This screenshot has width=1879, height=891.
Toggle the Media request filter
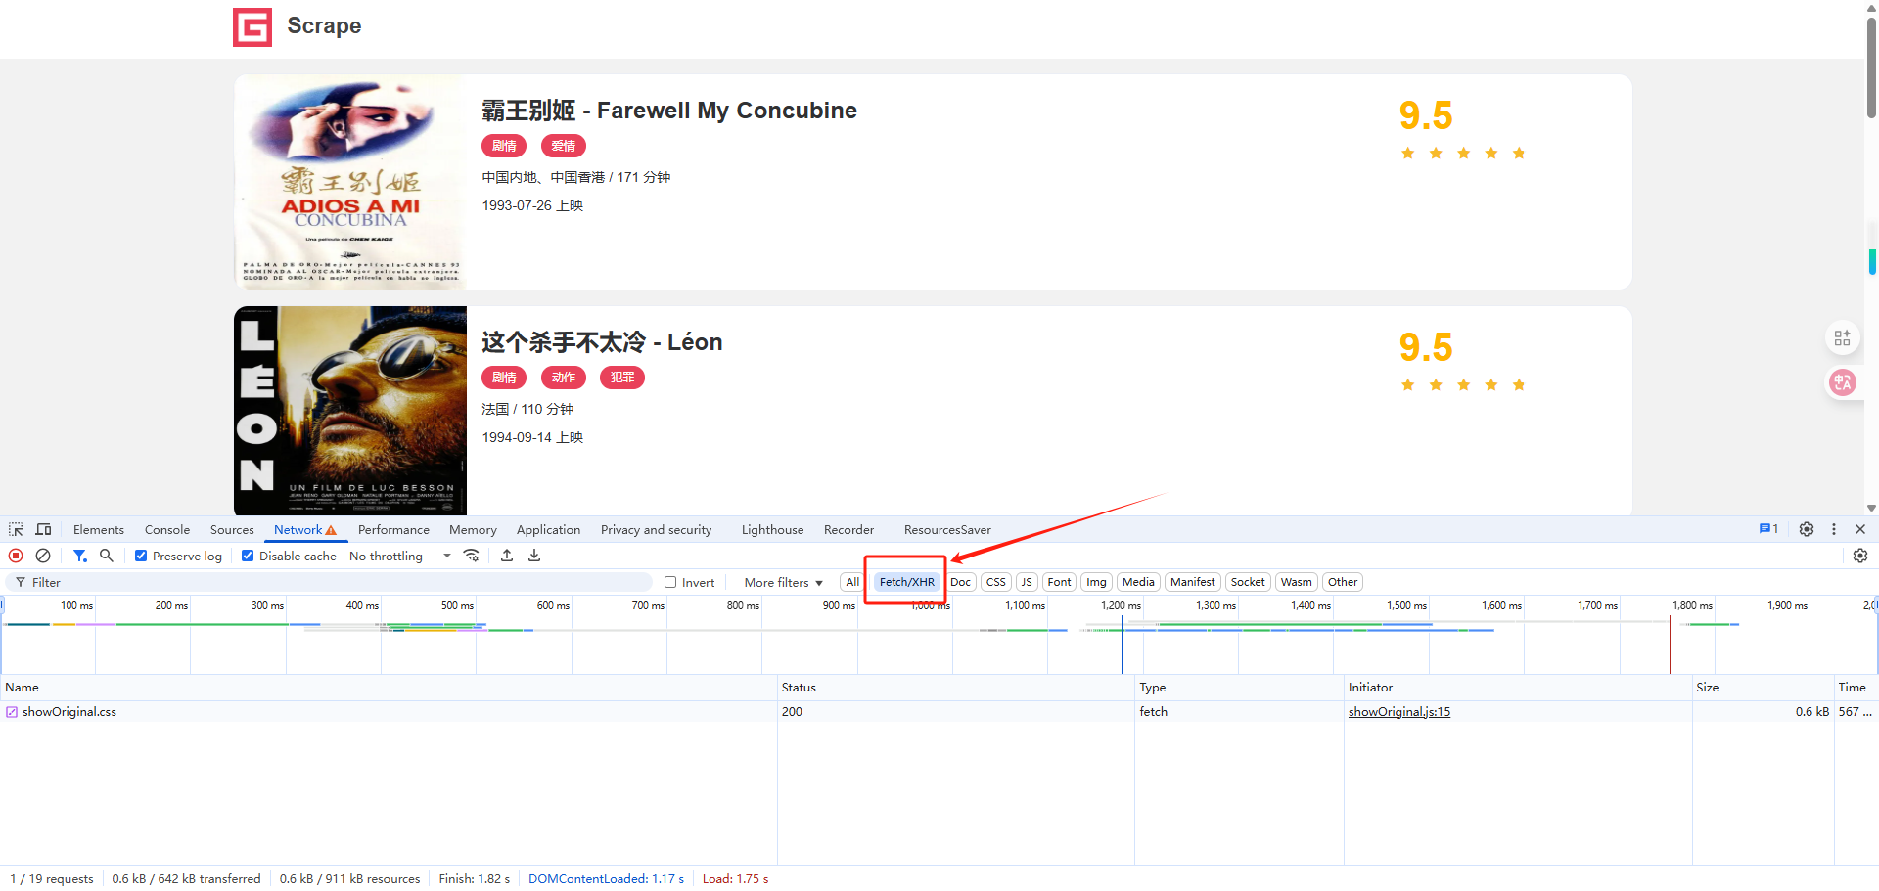[x=1138, y=582]
